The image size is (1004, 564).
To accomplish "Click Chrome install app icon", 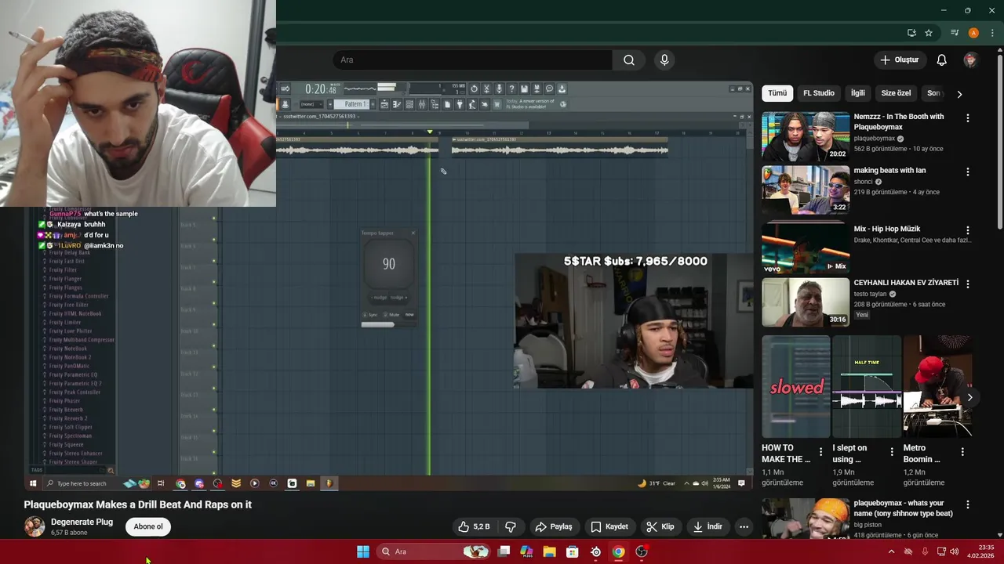I will pyautogui.click(x=911, y=33).
